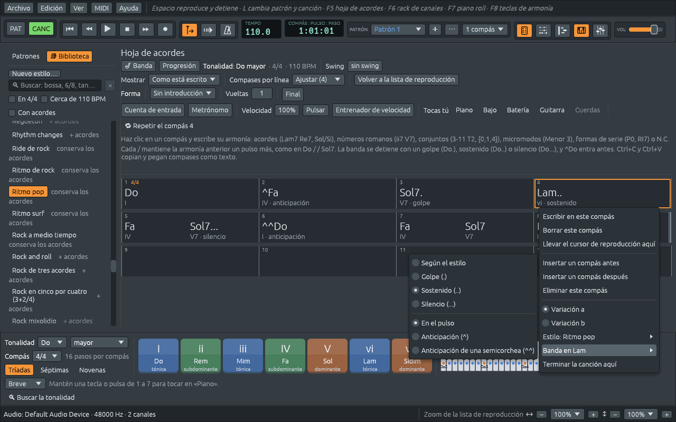
Task: Open the 'Patrón 1' pattern dropdown
Action: click(398, 30)
